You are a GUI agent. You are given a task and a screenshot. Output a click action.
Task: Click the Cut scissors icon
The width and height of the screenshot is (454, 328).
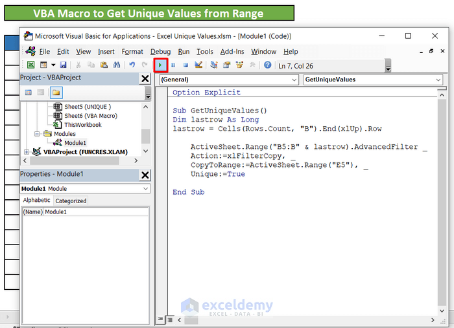click(78, 65)
